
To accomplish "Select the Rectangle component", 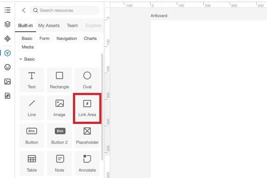I will 60,80.
